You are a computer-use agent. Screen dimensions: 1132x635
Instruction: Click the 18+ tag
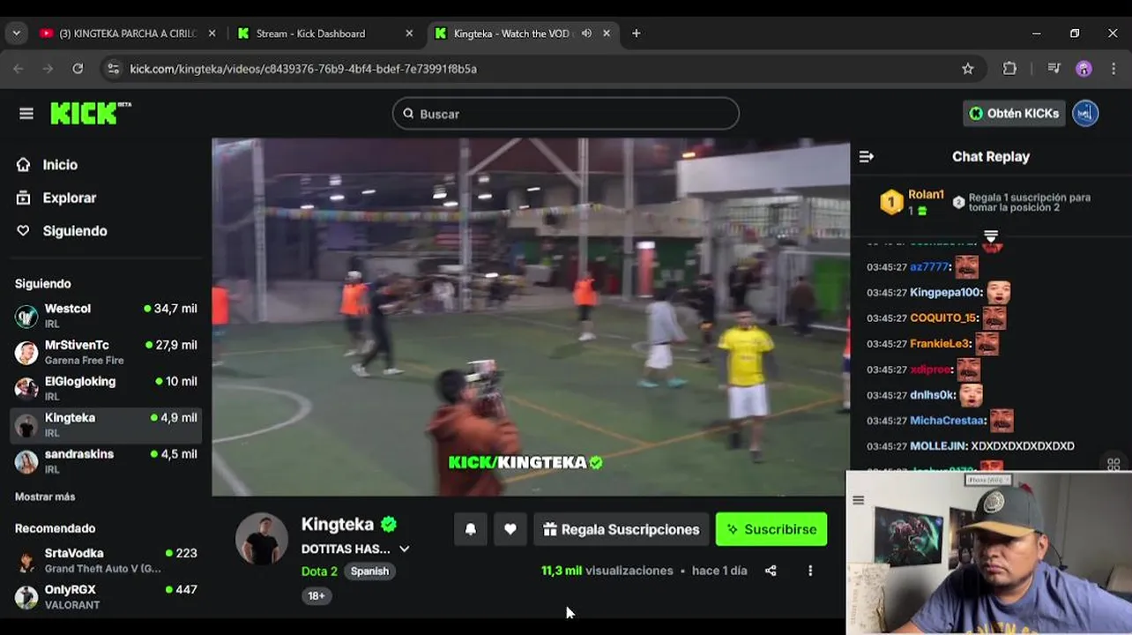[317, 596]
